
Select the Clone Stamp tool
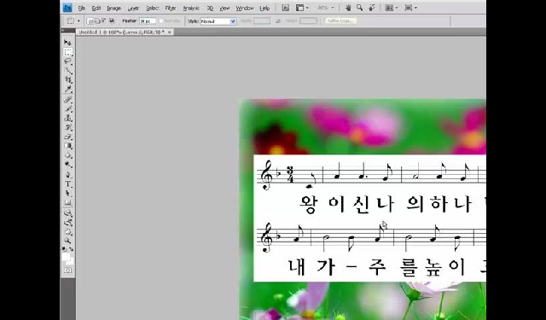[68, 119]
